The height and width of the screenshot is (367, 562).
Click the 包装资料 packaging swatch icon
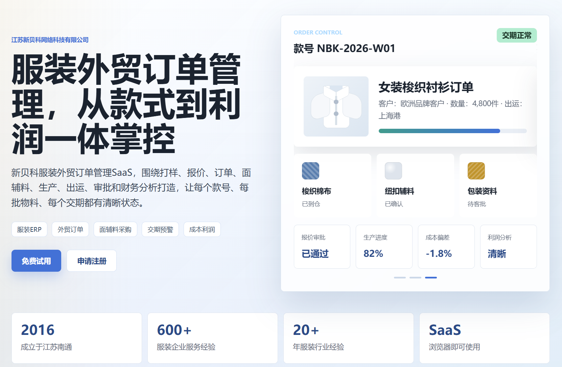pyautogui.click(x=476, y=171)
